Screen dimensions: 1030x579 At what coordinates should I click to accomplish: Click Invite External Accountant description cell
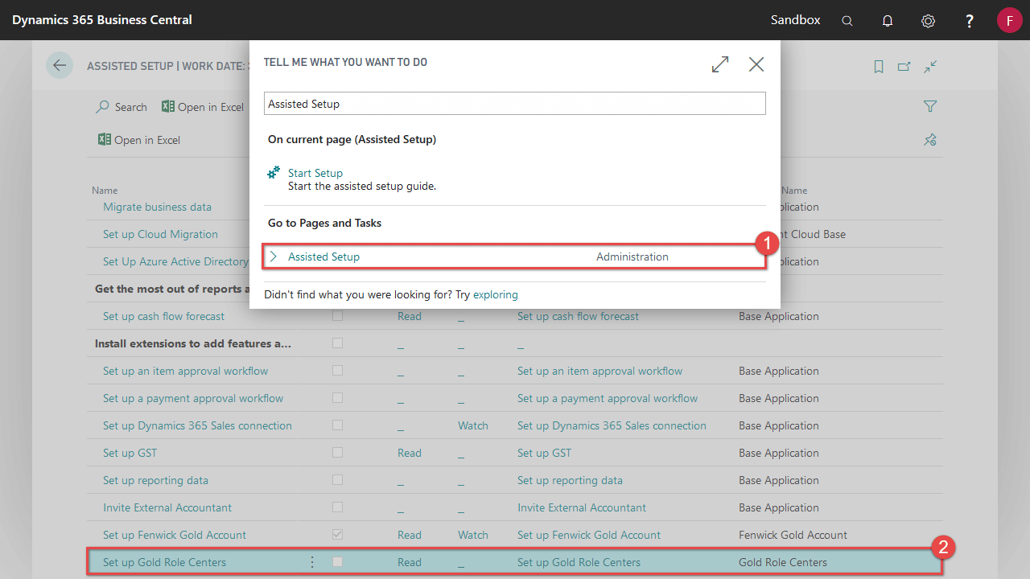click(582, 507)
